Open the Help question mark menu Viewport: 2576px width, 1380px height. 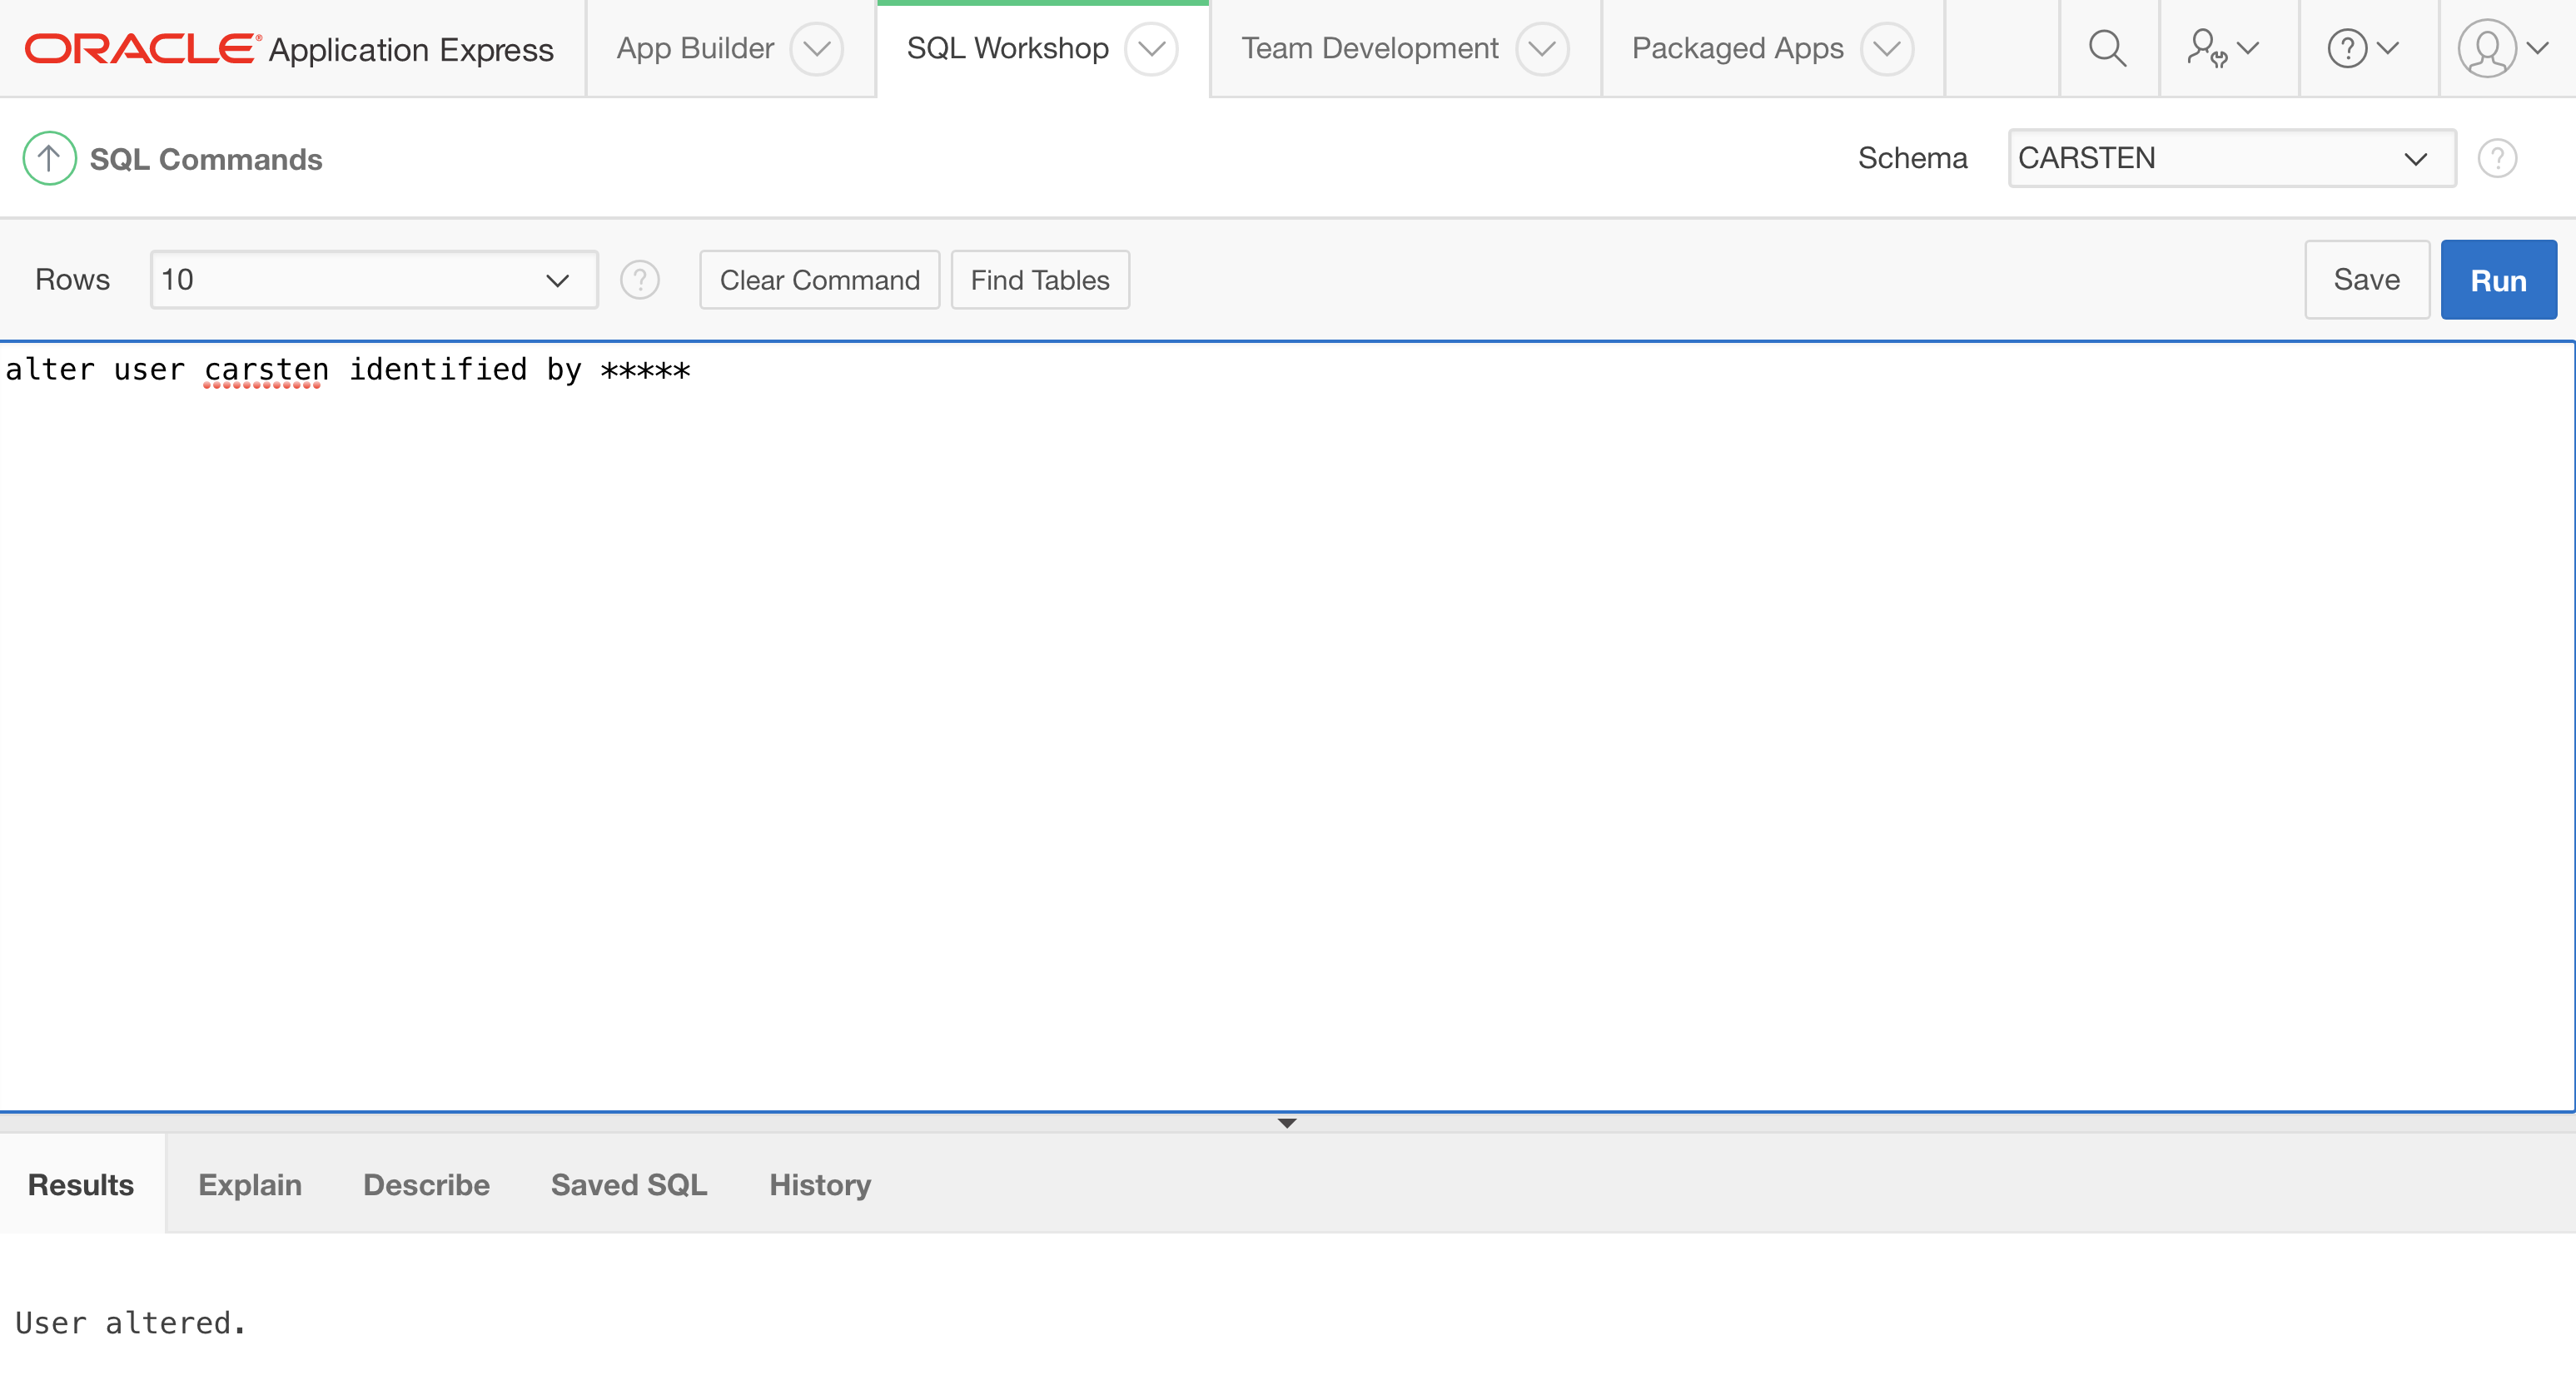click(2362, 48)
